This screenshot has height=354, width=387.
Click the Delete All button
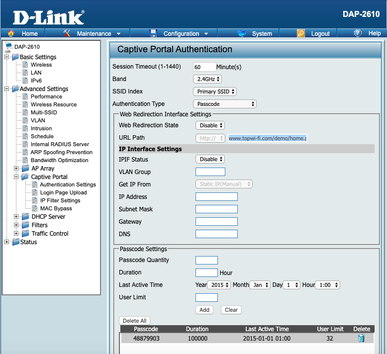134,321
